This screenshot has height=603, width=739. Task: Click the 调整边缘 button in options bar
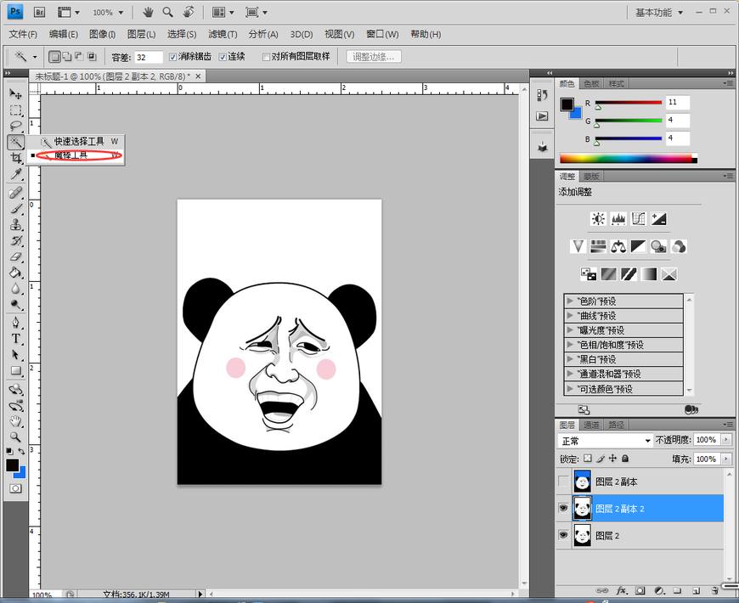[372, 57]
